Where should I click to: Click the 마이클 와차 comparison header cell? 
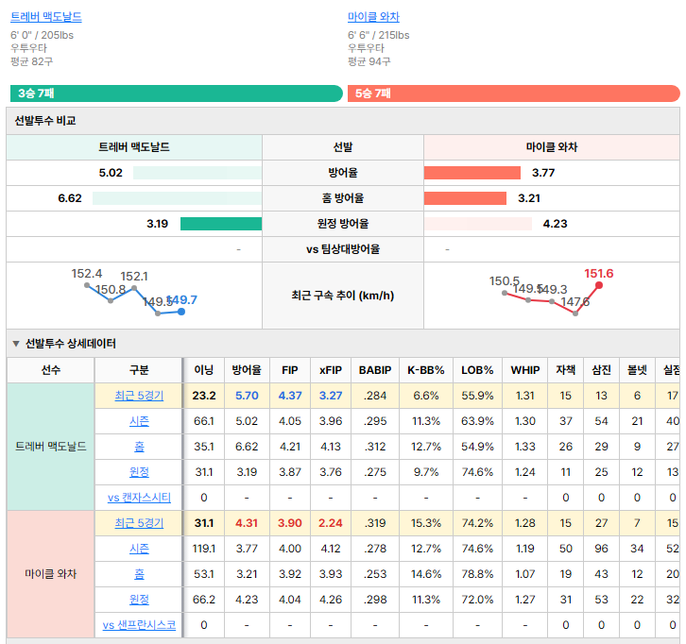tap(552, 147)
